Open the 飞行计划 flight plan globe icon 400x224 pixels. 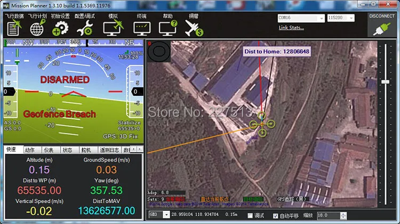pyautogui.click(x=38, y=28)
